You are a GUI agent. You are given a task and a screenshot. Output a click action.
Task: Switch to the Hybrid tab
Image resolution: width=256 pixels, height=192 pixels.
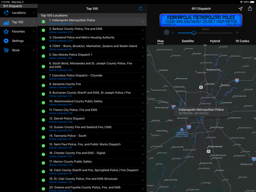(x=215, y=41)
